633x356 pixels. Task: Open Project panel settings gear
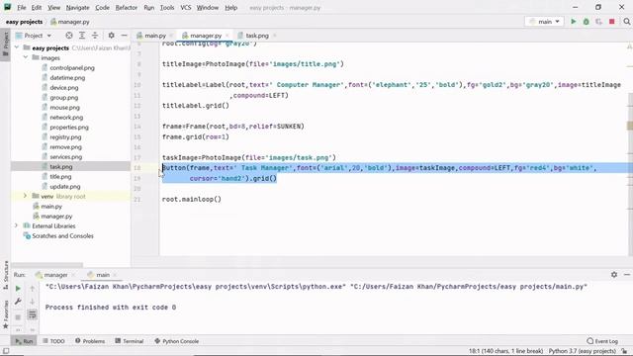(x=111, y=36)
